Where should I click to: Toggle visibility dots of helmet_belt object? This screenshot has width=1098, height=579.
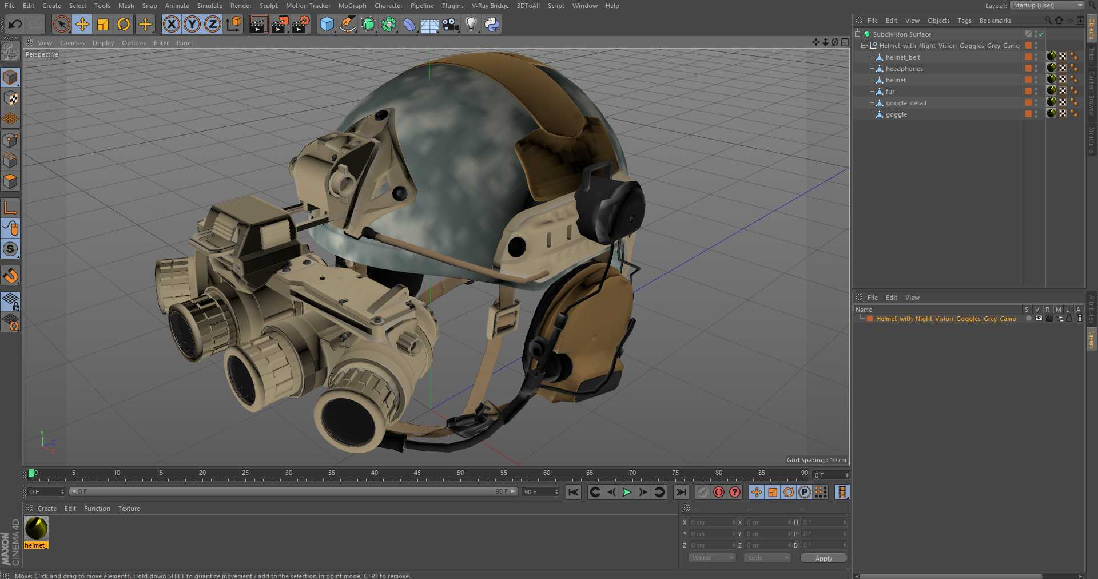tap(1036, 57)
